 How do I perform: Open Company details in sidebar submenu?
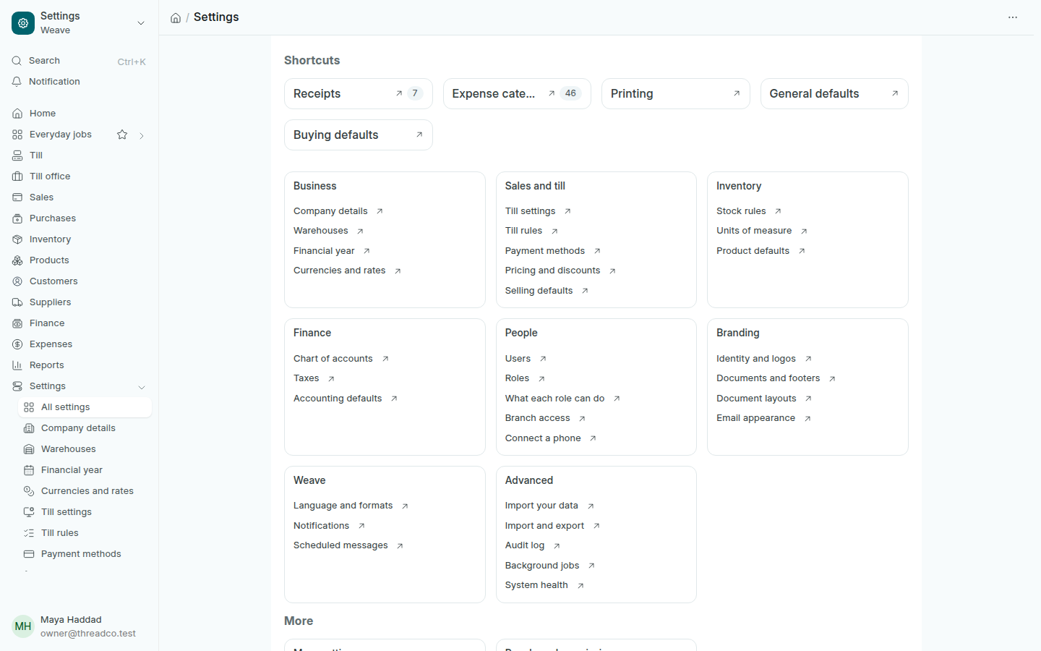coord(85,428)
